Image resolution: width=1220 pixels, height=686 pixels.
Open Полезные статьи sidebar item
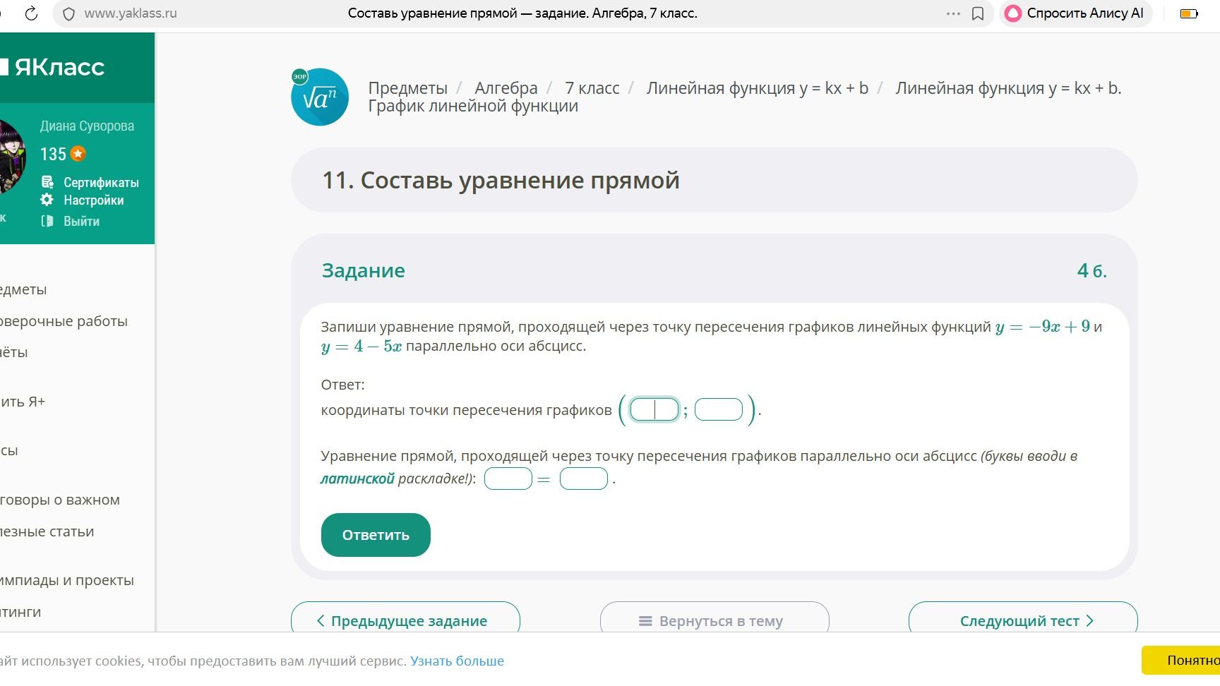[47, 531]
